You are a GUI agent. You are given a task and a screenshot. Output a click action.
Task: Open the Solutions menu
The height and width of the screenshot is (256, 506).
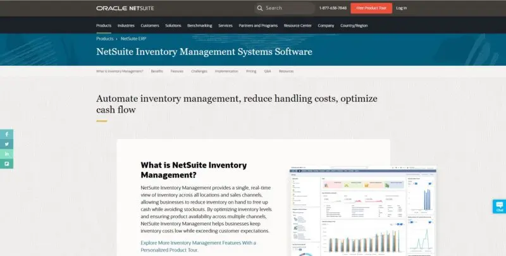[x=173, y=25]
